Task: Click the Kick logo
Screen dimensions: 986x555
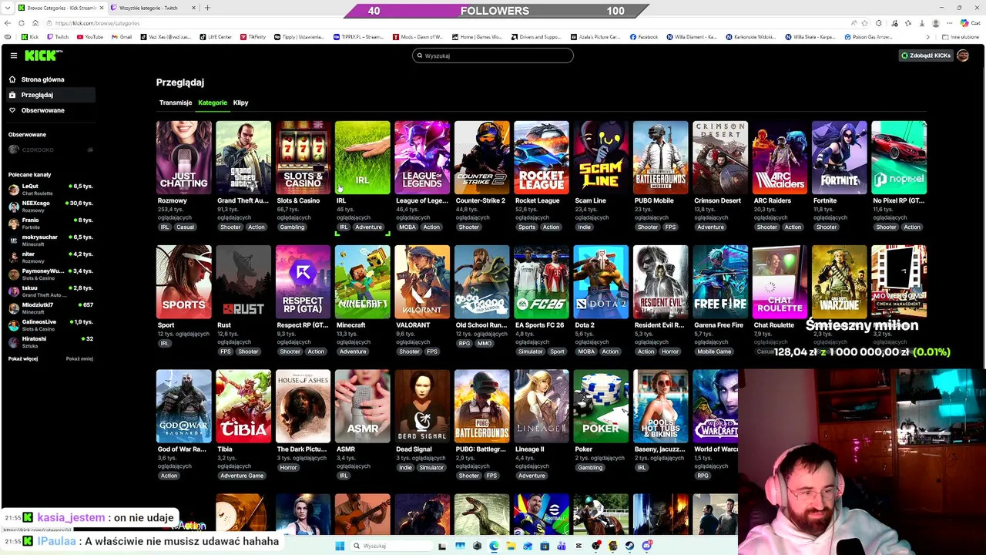Action: tap(43, 55)
